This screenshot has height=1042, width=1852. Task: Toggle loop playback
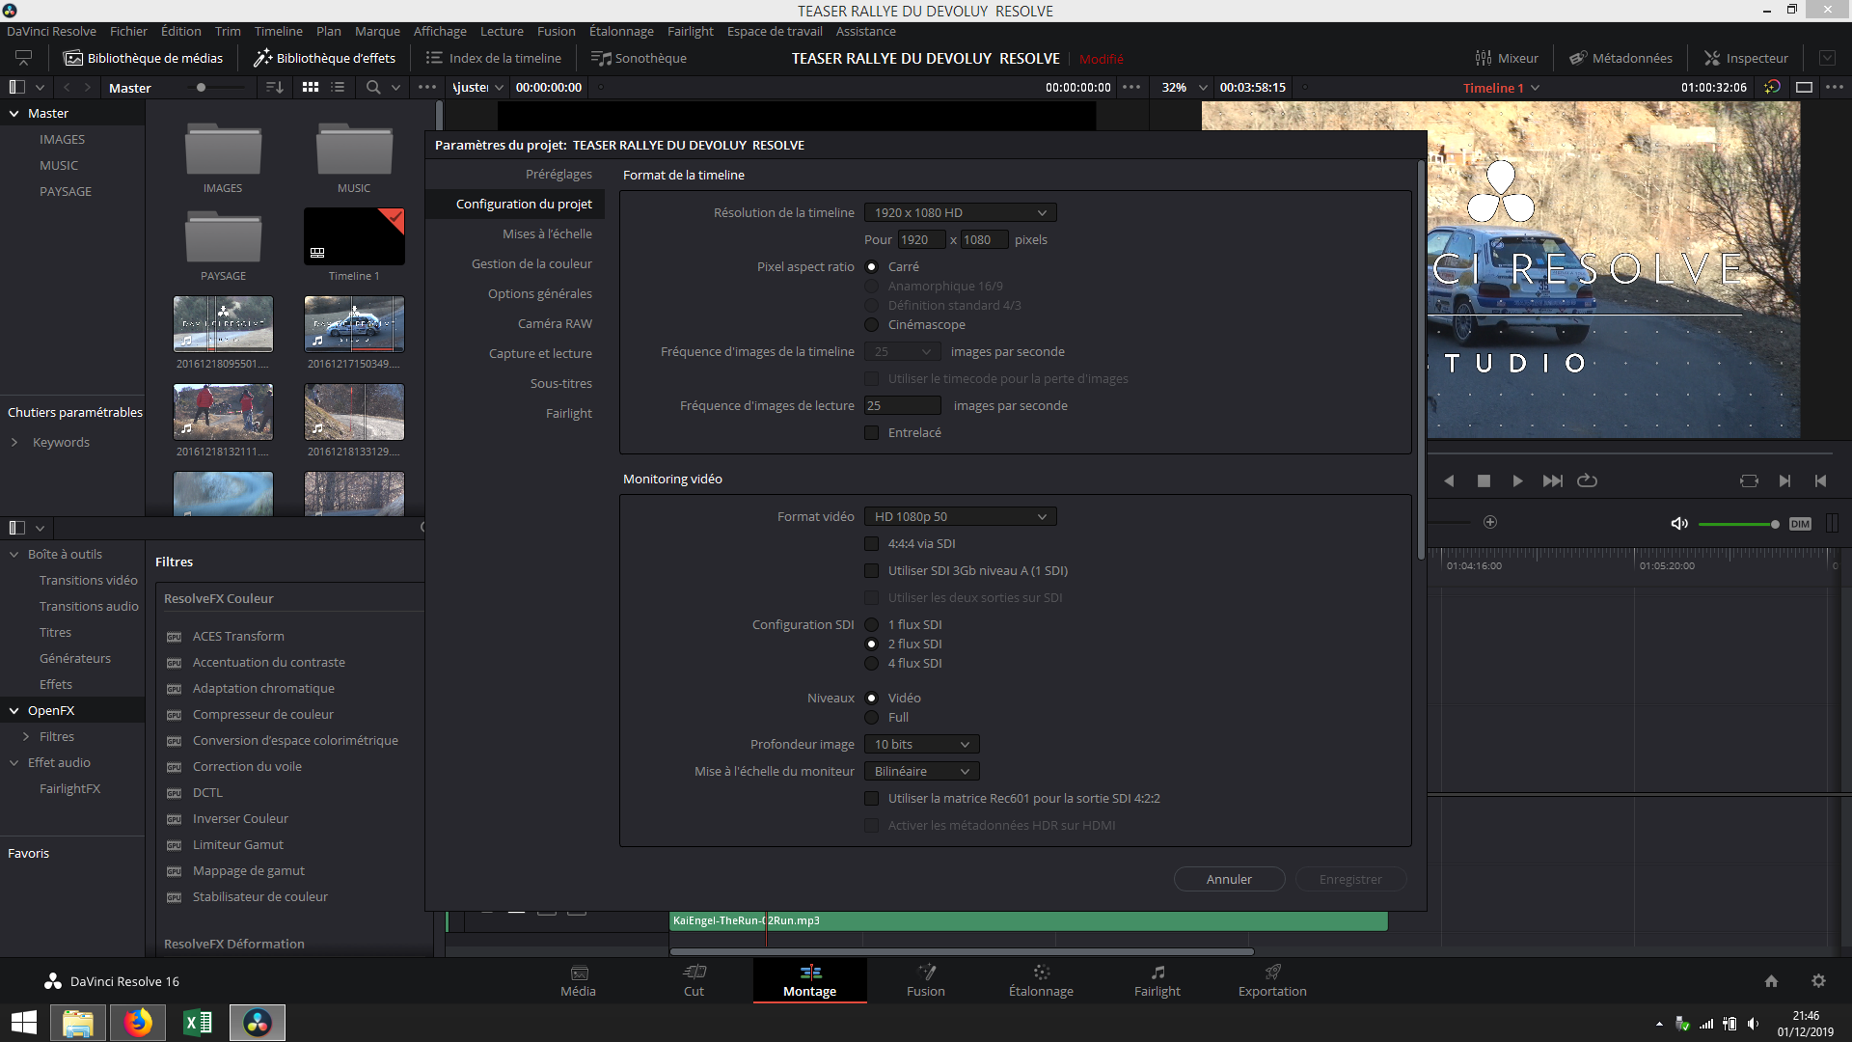pos(1587,480)
